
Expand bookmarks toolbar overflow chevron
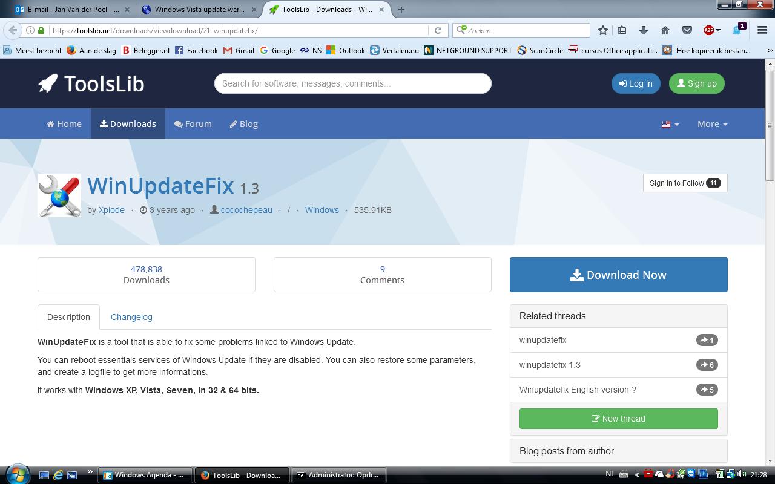click(x=770, y=50)
